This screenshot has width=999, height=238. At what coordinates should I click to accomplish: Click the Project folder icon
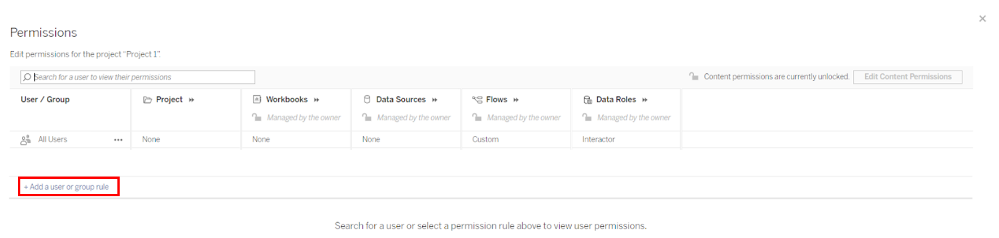pyautogui.click(x=147, y=100)
